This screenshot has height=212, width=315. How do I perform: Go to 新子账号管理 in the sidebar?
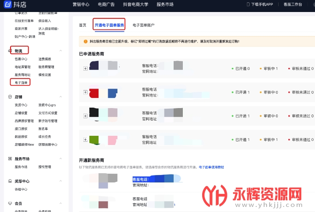point(48,121)
